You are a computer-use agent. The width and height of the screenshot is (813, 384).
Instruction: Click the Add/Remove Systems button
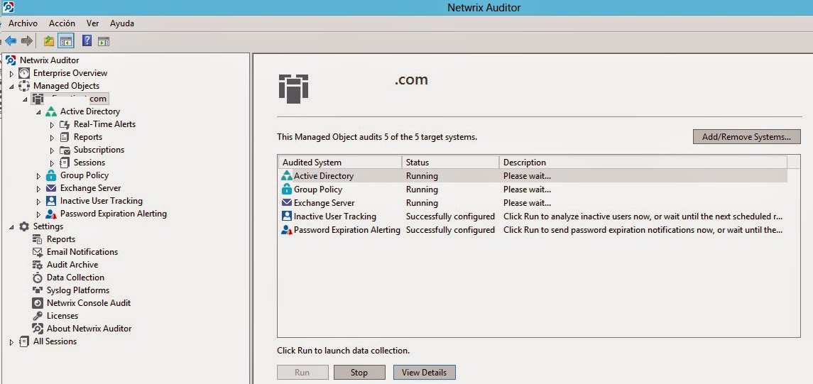click(x=746, y=137)
